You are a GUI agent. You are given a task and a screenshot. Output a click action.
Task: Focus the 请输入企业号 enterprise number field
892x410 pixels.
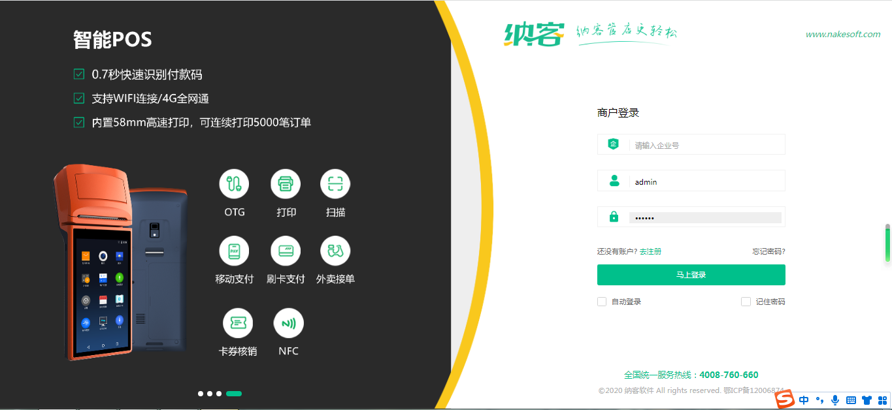(x=706, y=145)
